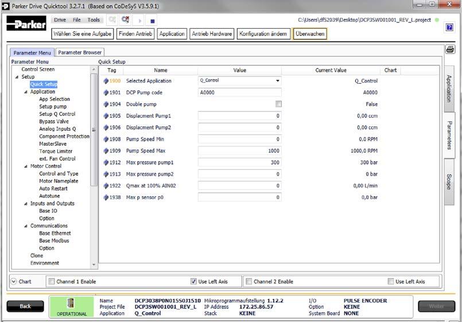Click the Finden Antrieb button
The image size is (462, 322).
tap(135, 34)
